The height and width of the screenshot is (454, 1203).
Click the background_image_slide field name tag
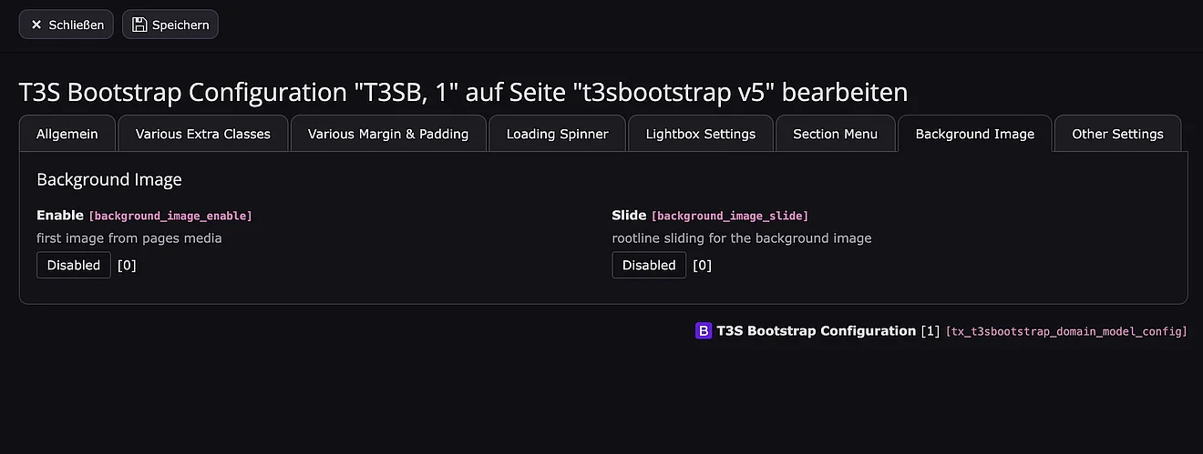coord(730,217)
